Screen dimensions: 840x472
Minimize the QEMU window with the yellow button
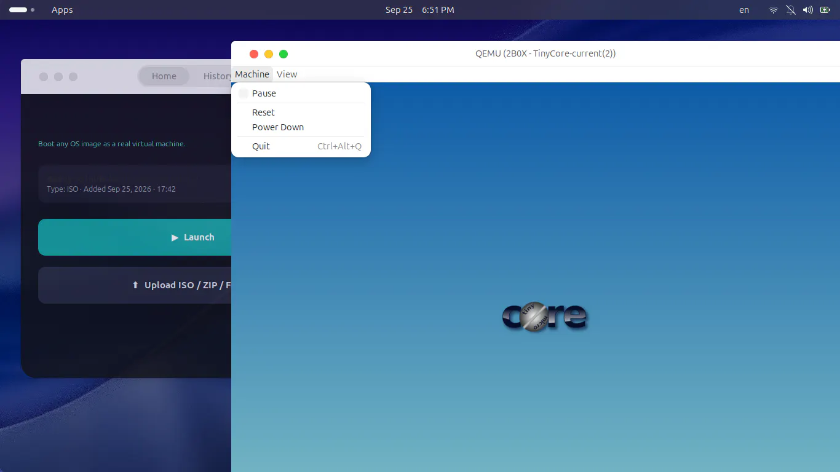pos(269,54)
